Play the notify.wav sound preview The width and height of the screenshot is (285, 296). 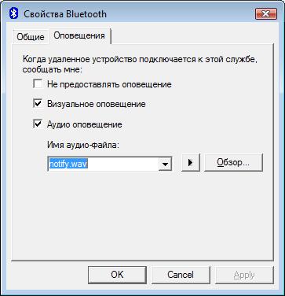pyautogui.click(x=191, y=163)
